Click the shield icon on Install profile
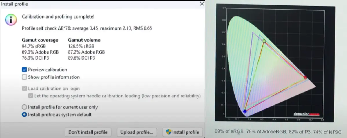 tap(169, 132)
